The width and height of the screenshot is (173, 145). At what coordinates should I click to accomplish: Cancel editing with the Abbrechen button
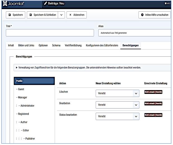77,15
